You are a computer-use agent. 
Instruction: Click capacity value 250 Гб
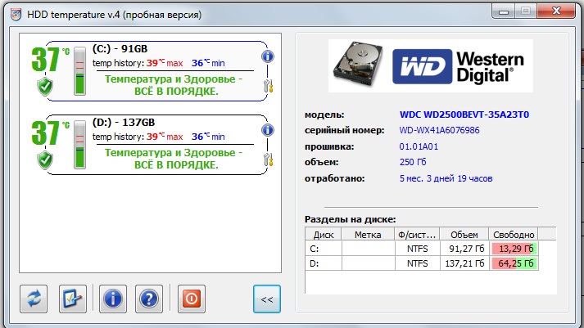[413, 162]
